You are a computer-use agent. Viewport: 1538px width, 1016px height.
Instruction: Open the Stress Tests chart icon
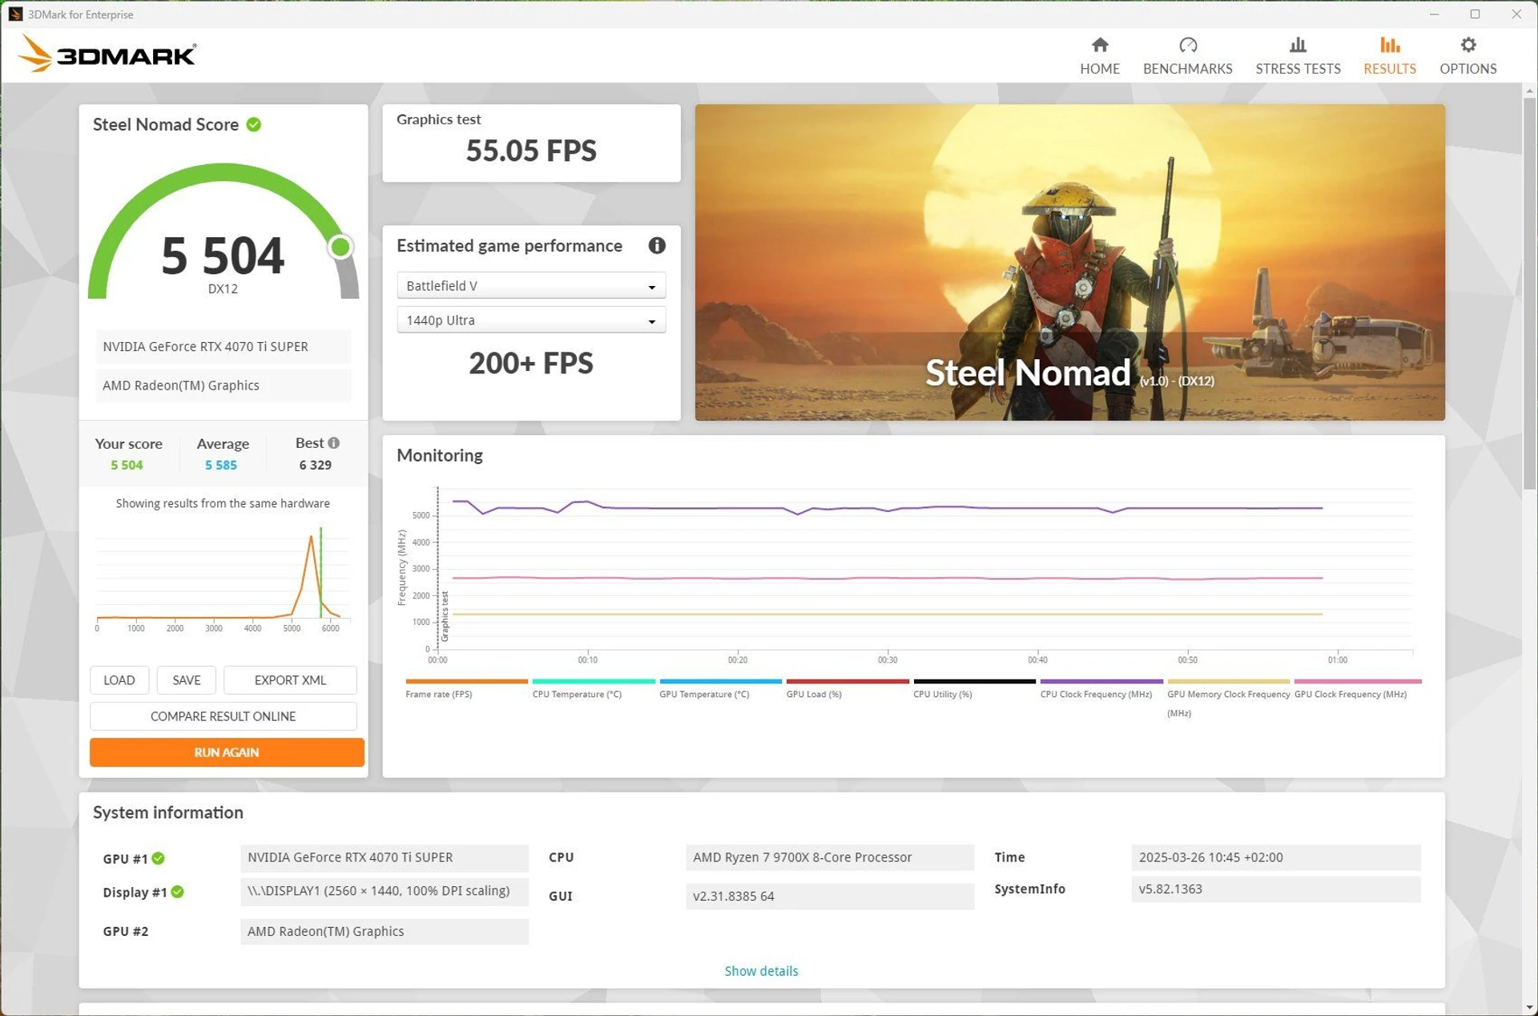(x=1298, y=45)
